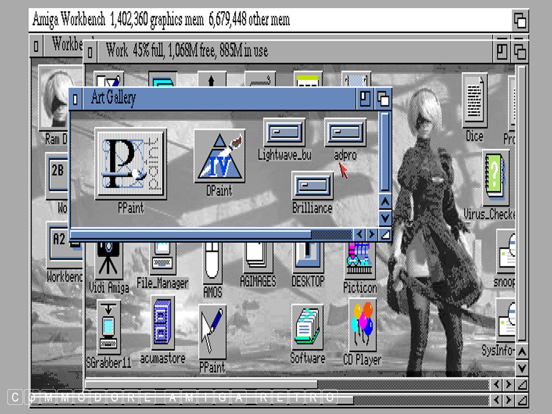Launch DPaint IV from Art Gallery
The width and height of the screenshot is (552, 414).
219,156
